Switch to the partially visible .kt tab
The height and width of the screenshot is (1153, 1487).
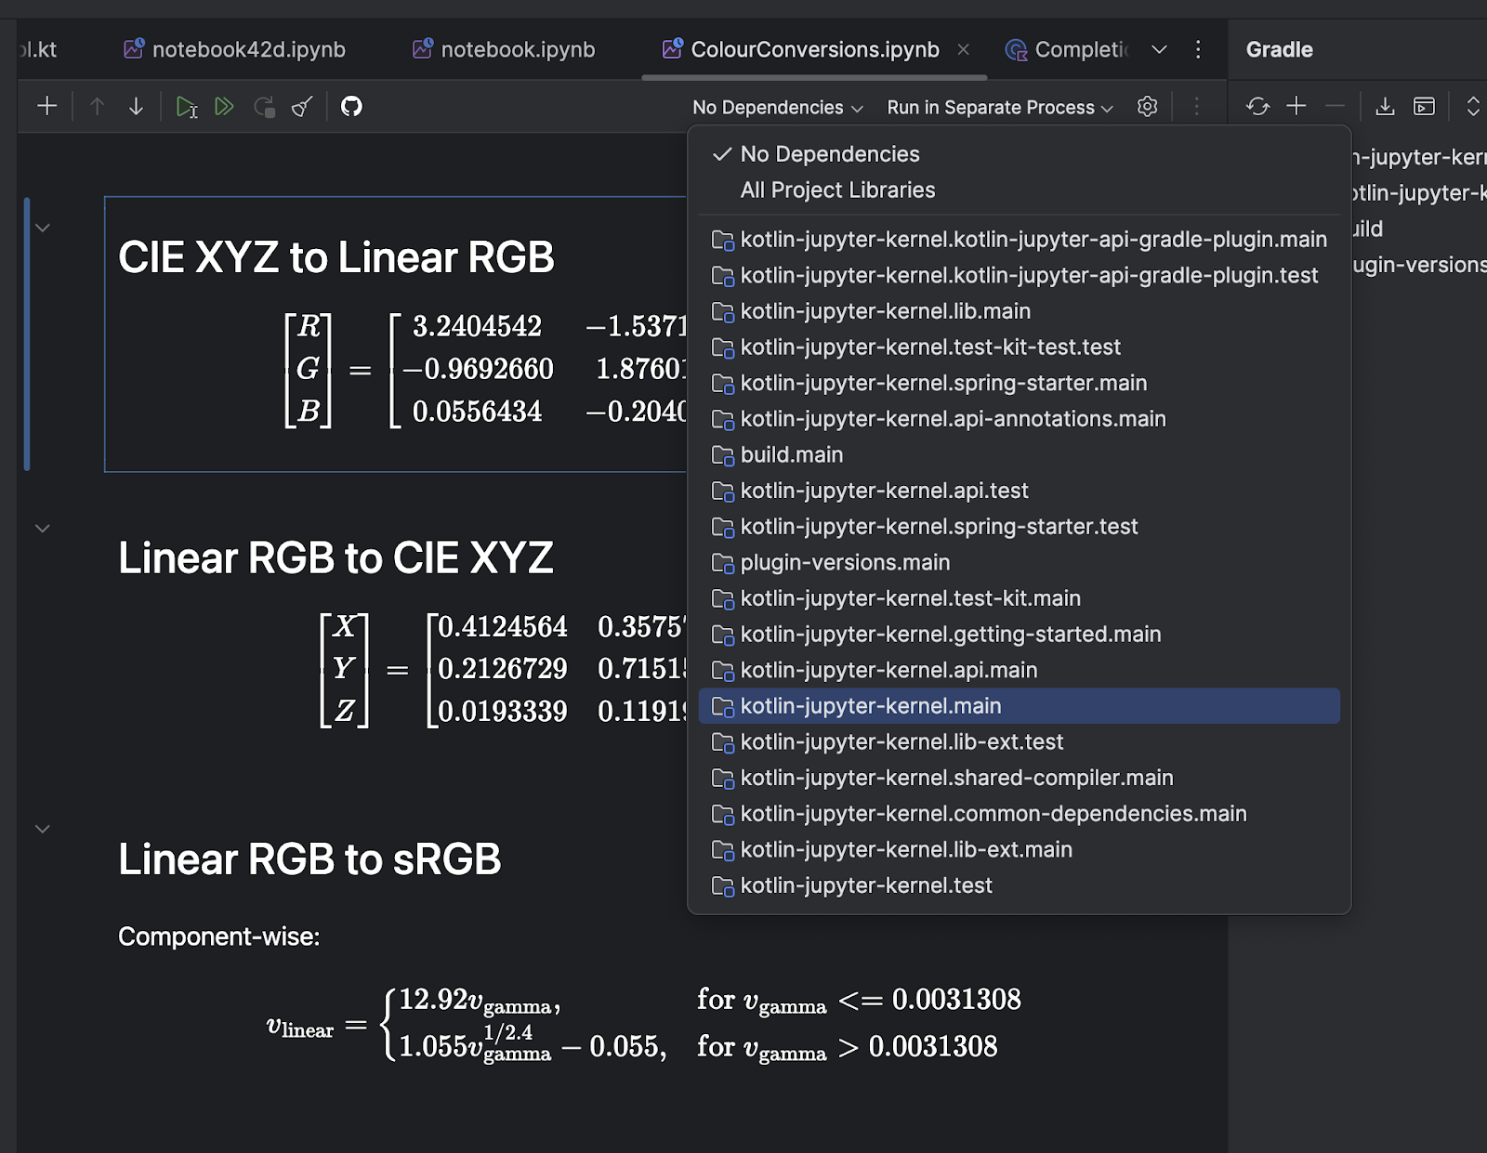pos(37,49)
